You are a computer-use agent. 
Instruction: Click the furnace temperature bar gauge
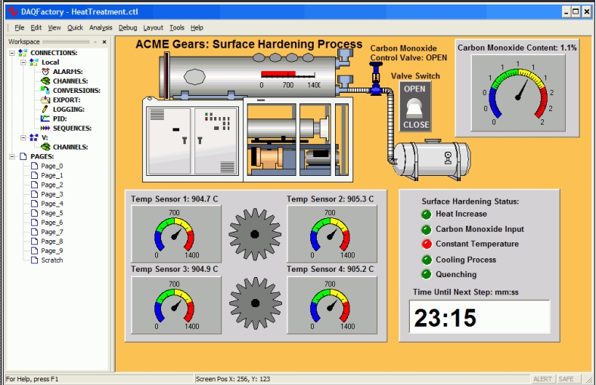tap(290, 79)
